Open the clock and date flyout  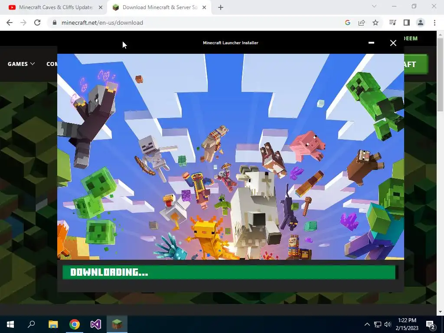pyautogui.click(x=407, y=324)
